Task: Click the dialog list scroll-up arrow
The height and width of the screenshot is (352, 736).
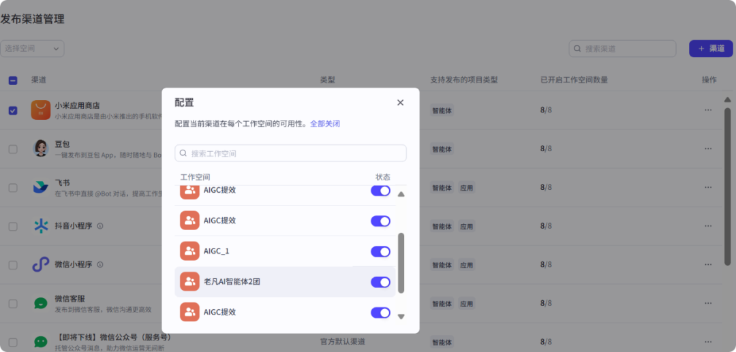Action: point(401,194)
